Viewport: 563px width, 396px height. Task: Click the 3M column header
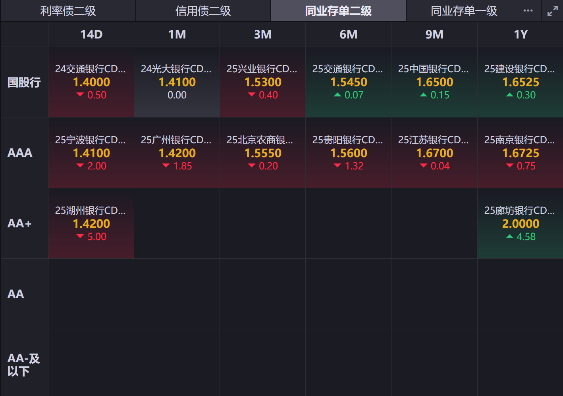pyautogui.click(x=263, y=35)
